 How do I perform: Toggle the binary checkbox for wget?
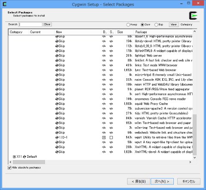pyautogui.click(x=104, y=138)
